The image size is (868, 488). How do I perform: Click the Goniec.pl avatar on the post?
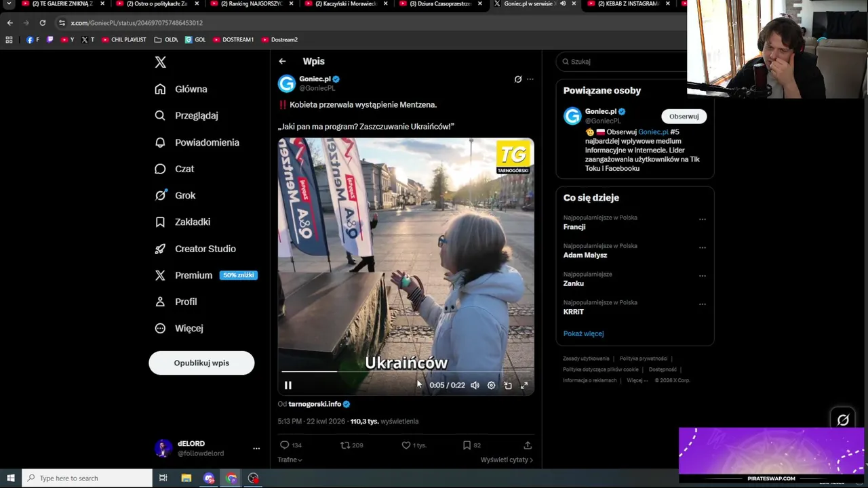point(287,83)
